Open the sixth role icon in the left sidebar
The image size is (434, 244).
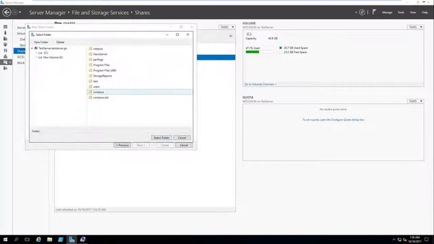tap(5, 56)
